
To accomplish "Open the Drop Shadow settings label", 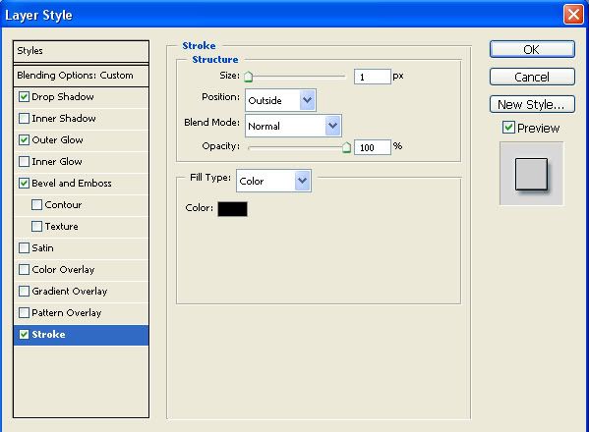I will (x=63, y=97).
